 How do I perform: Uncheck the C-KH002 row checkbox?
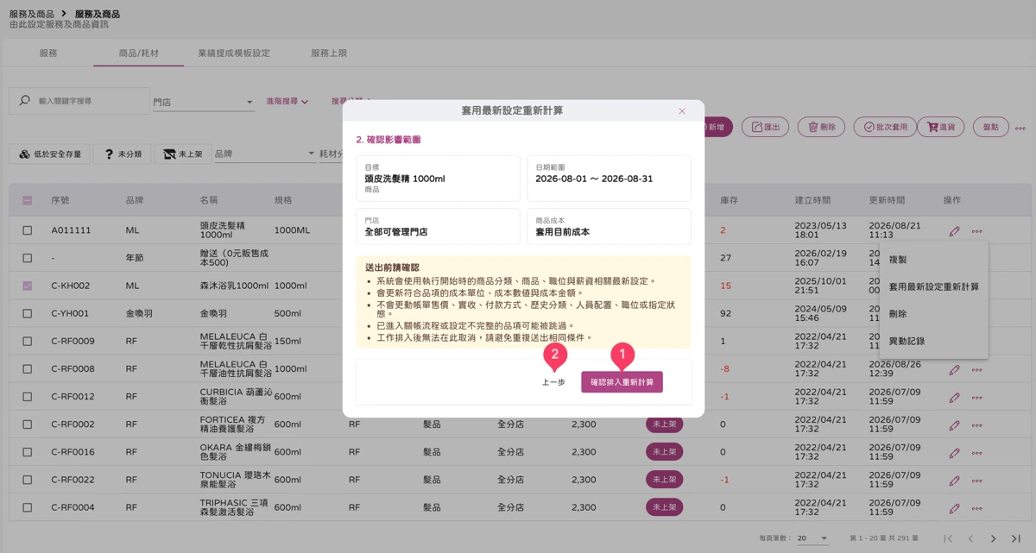point(27,286)
